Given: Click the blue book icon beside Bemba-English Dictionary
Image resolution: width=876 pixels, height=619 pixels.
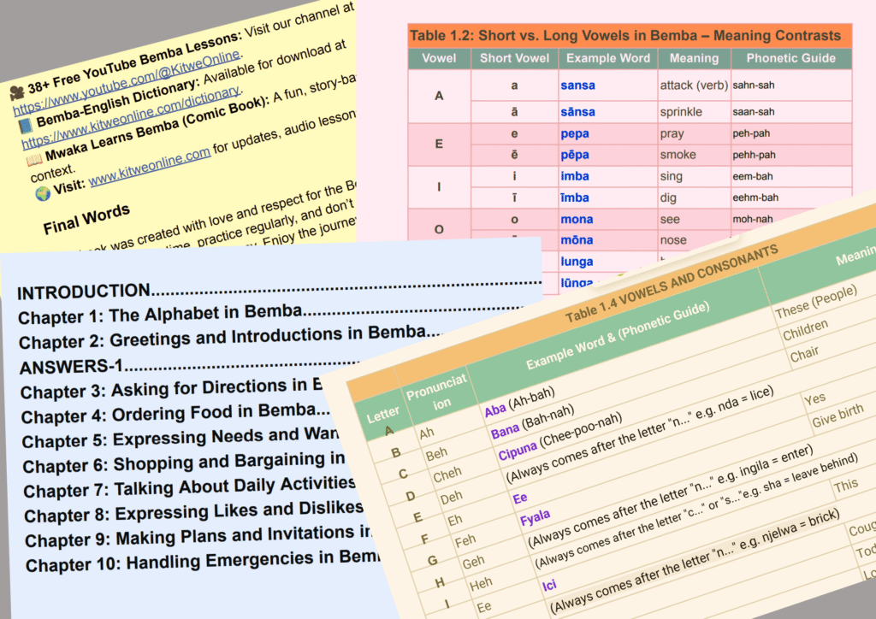Looking at the screenshot, I should [25, 126].
